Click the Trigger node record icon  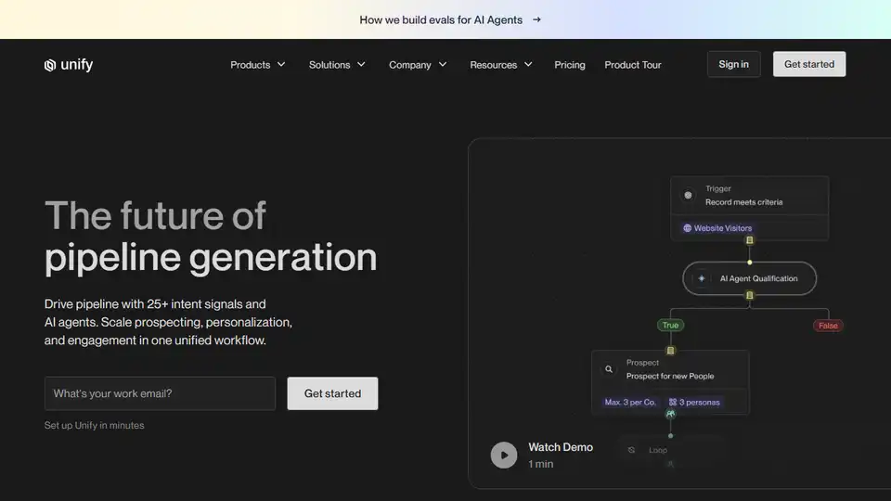point(688,196)
